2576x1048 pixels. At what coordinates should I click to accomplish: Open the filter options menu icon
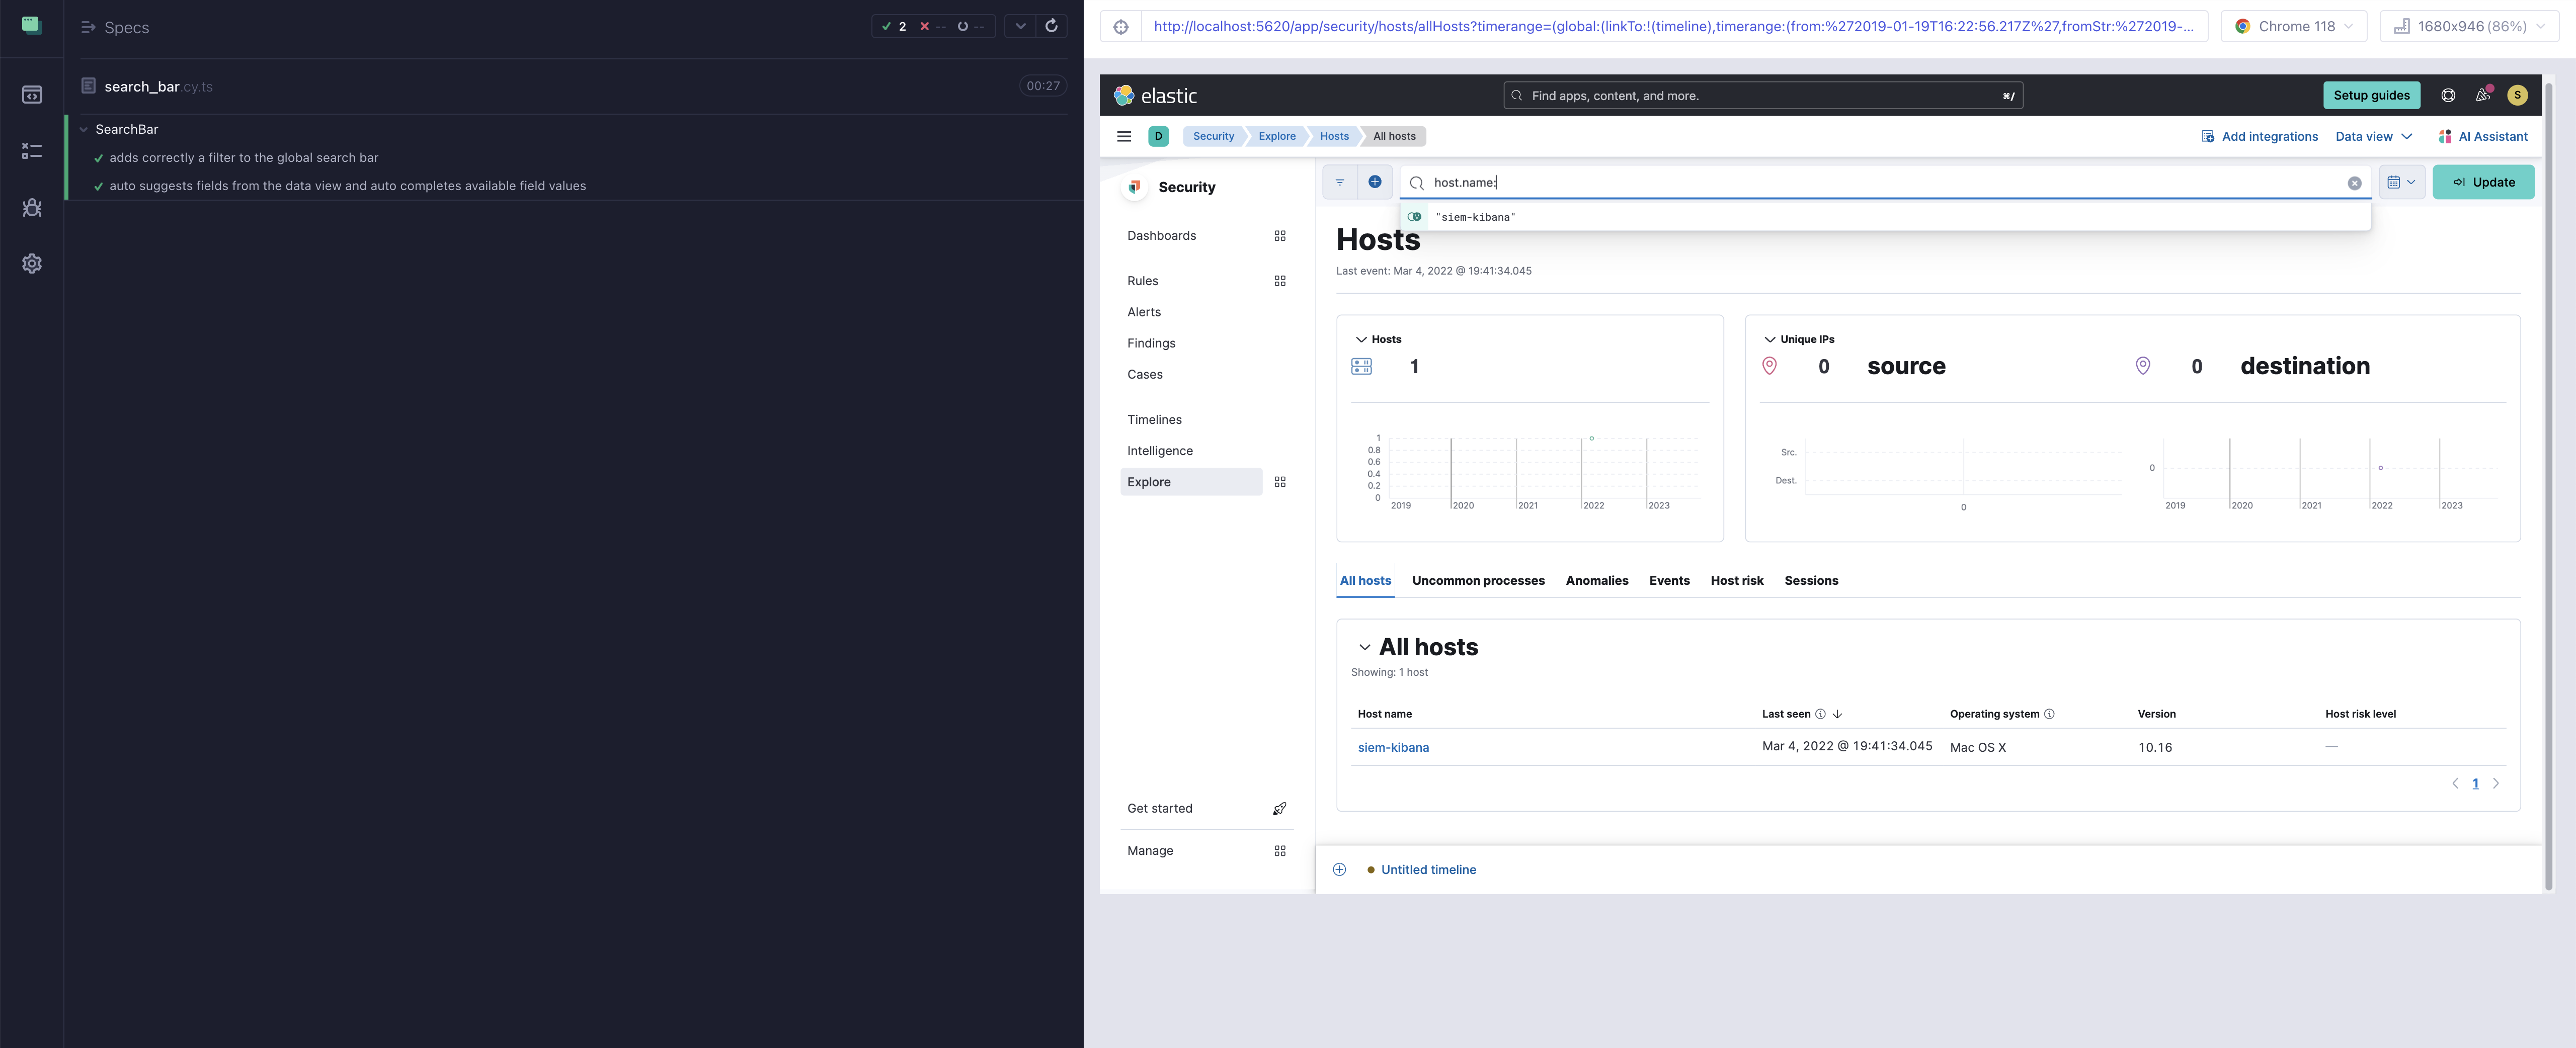[x=1340, y=182]
